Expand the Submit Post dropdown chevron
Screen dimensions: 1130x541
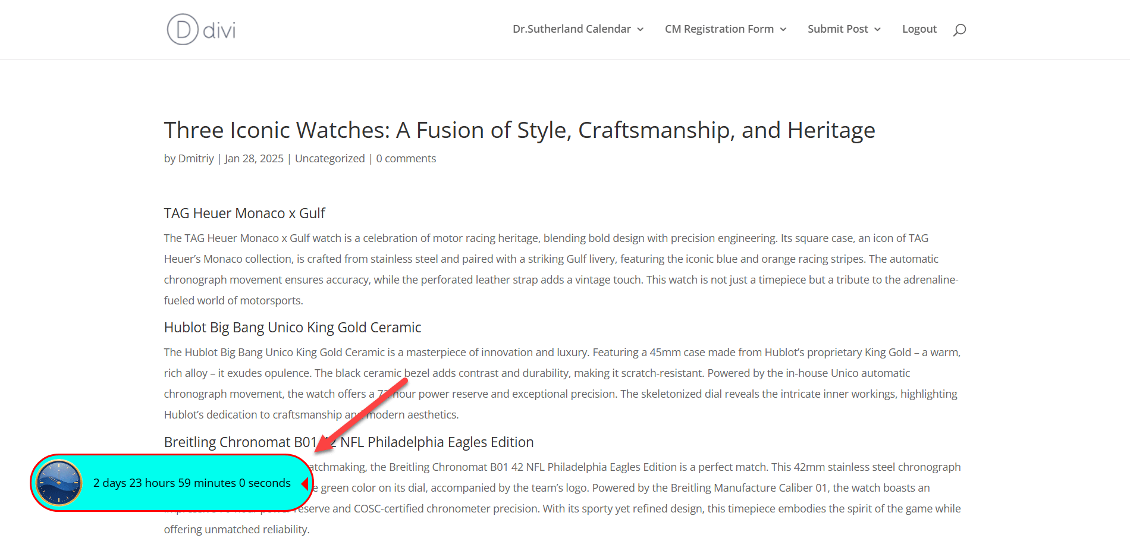point(877,29)
